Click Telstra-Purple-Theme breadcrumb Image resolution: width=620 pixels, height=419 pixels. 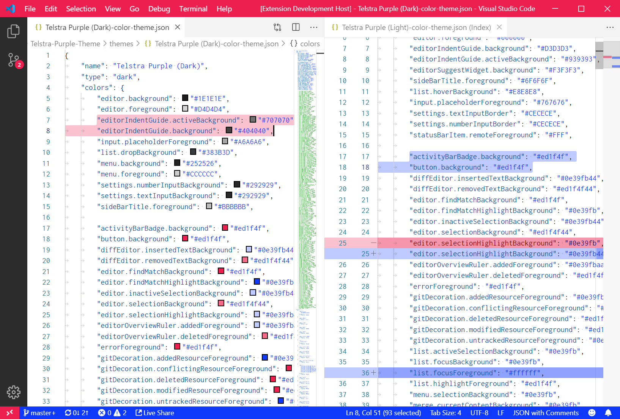[x=65, y=44]
